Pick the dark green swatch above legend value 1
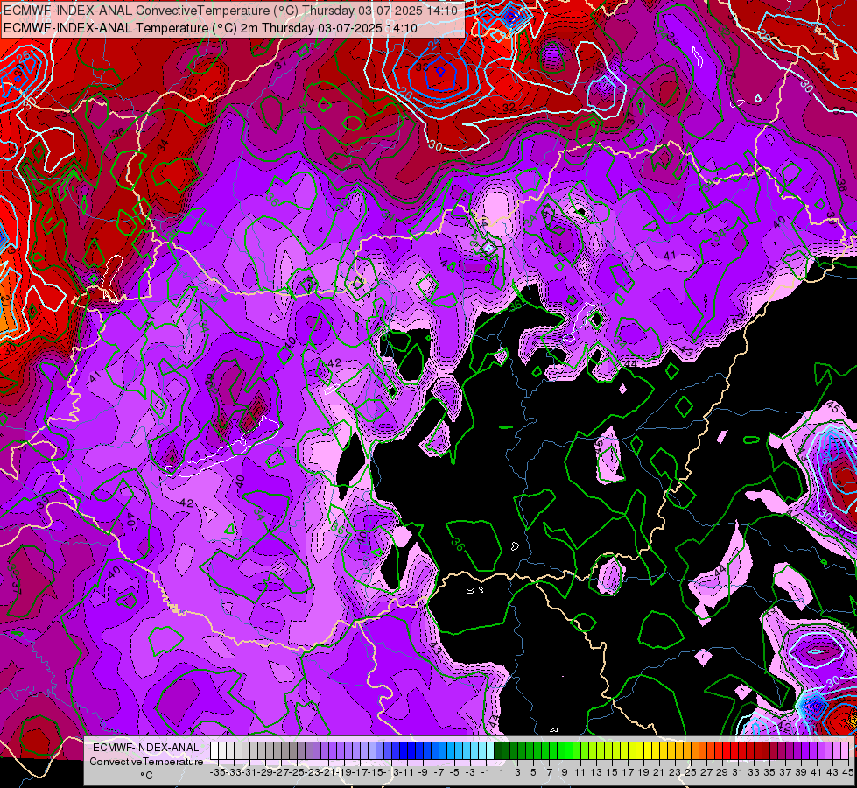The height and width of the screenshot is (788, 857). (x=498, y=750)
